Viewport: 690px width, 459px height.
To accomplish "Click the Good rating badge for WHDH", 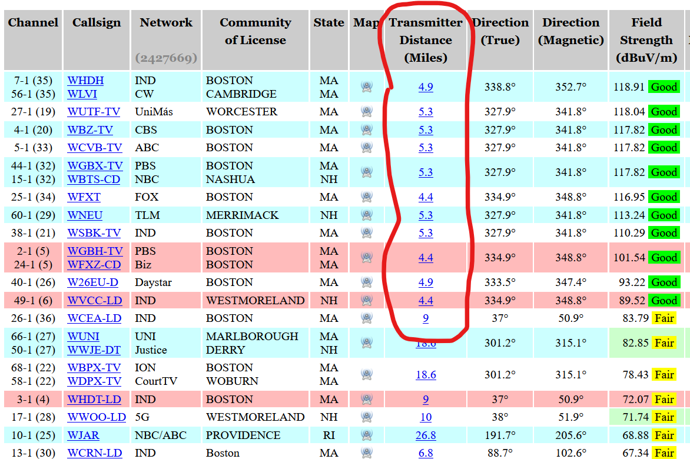I will [x=664, y=87].
